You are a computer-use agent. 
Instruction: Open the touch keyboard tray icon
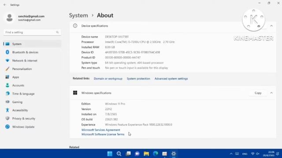[237, 154]
